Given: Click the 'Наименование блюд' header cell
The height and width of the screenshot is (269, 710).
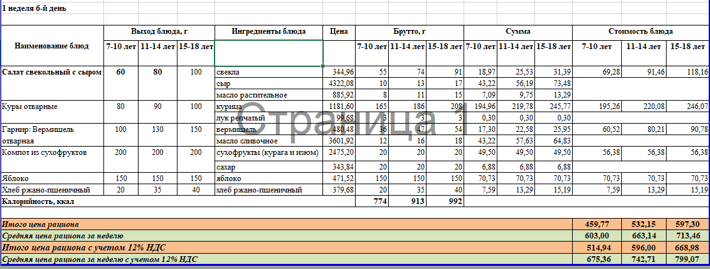Looking at the screenshot, I should pyautogui.click(x=52, y=46).
